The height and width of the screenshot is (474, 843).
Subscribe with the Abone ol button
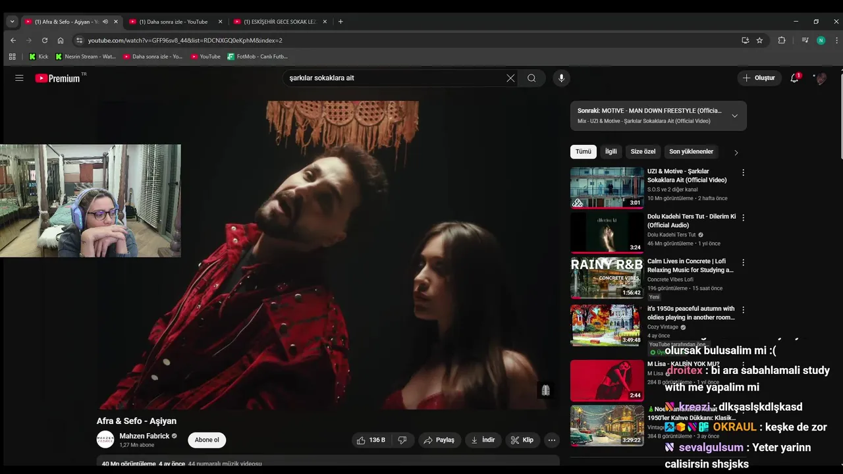207,440
